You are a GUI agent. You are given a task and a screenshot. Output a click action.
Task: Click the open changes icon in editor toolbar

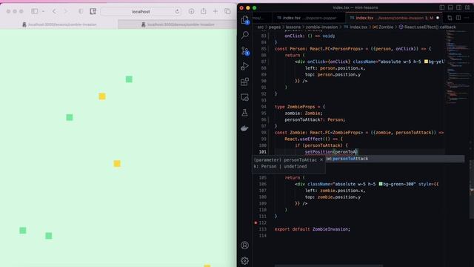click(450, 18)
